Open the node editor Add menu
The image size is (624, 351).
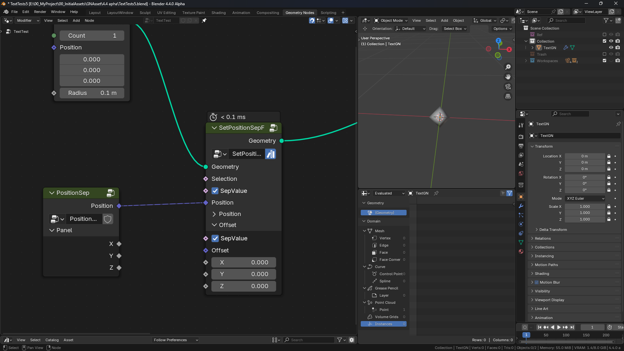pos(76,20)
